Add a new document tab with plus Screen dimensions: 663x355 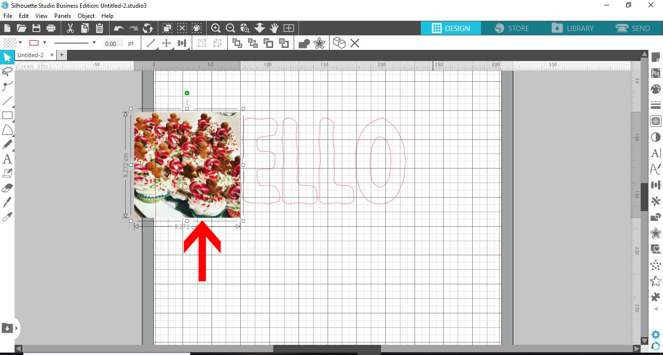point(62,55)
